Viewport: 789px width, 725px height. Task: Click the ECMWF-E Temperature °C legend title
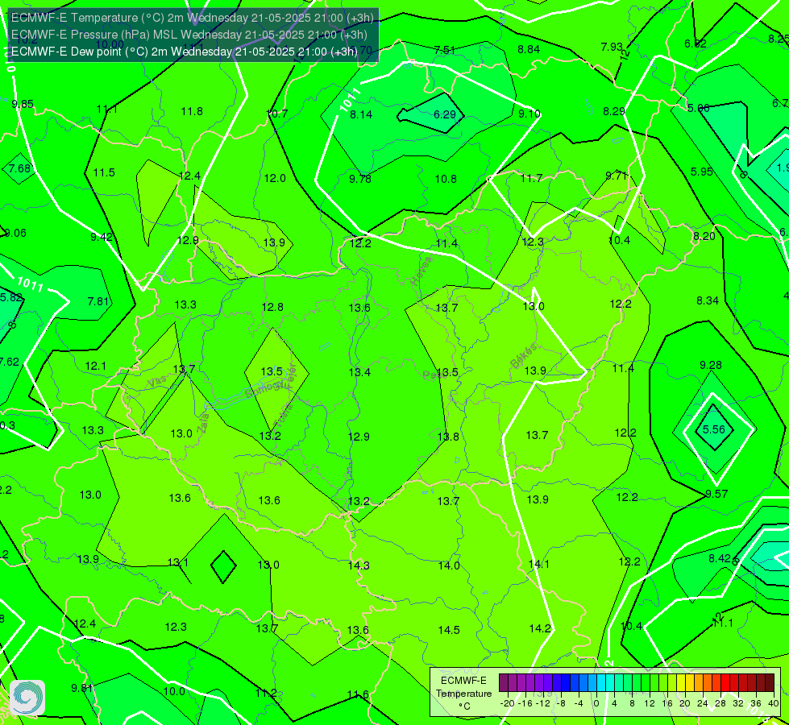(x=463, y=694)
